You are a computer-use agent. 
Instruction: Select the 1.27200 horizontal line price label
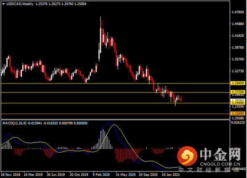pos(238,92)
